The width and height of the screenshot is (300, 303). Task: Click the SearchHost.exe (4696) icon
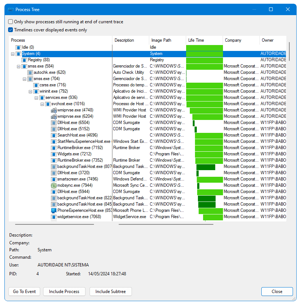54,135
